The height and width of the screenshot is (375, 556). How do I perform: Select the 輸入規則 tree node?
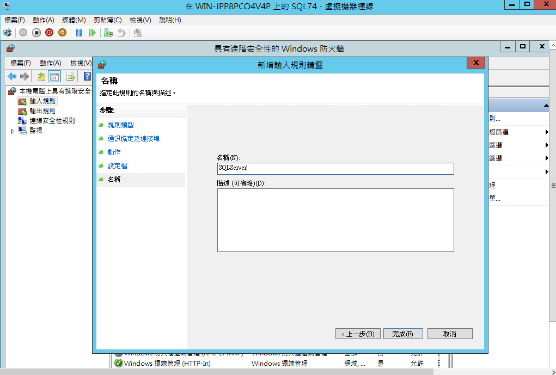(x=42, y=101)
